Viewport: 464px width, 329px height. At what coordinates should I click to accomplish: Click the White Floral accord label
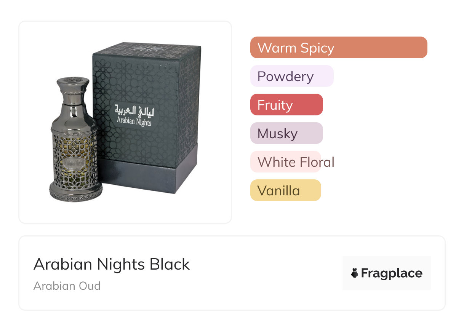click(296, 162)
